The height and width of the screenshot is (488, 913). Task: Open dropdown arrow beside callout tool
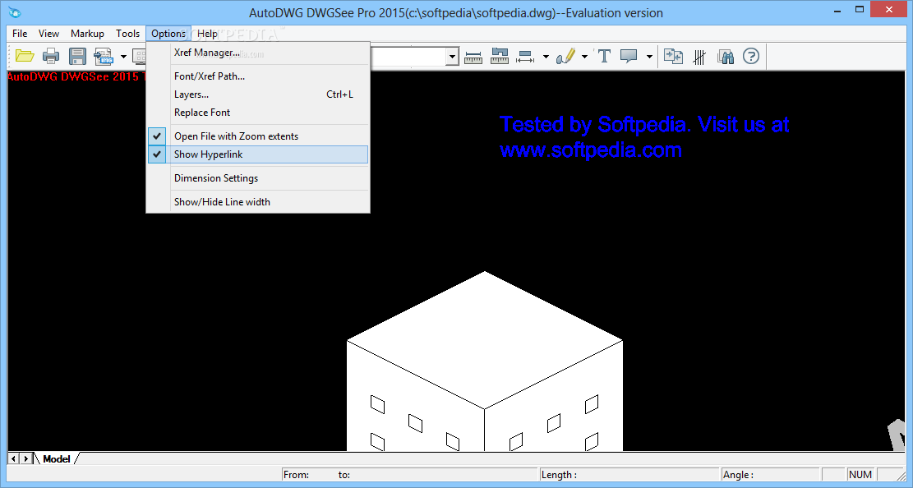pyautogui.click(x=649, y=57)
